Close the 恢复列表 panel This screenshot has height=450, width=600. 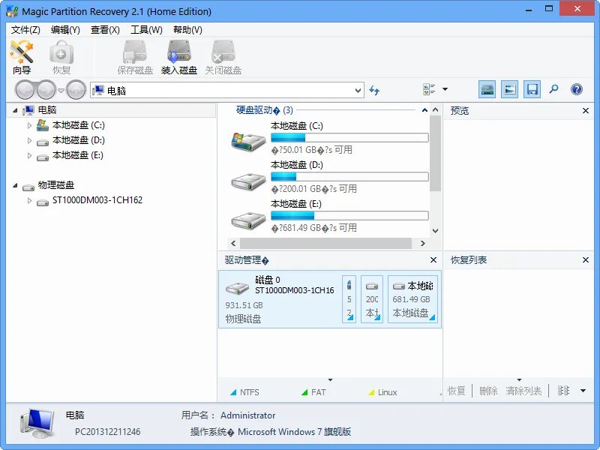[x=586, y=259]
